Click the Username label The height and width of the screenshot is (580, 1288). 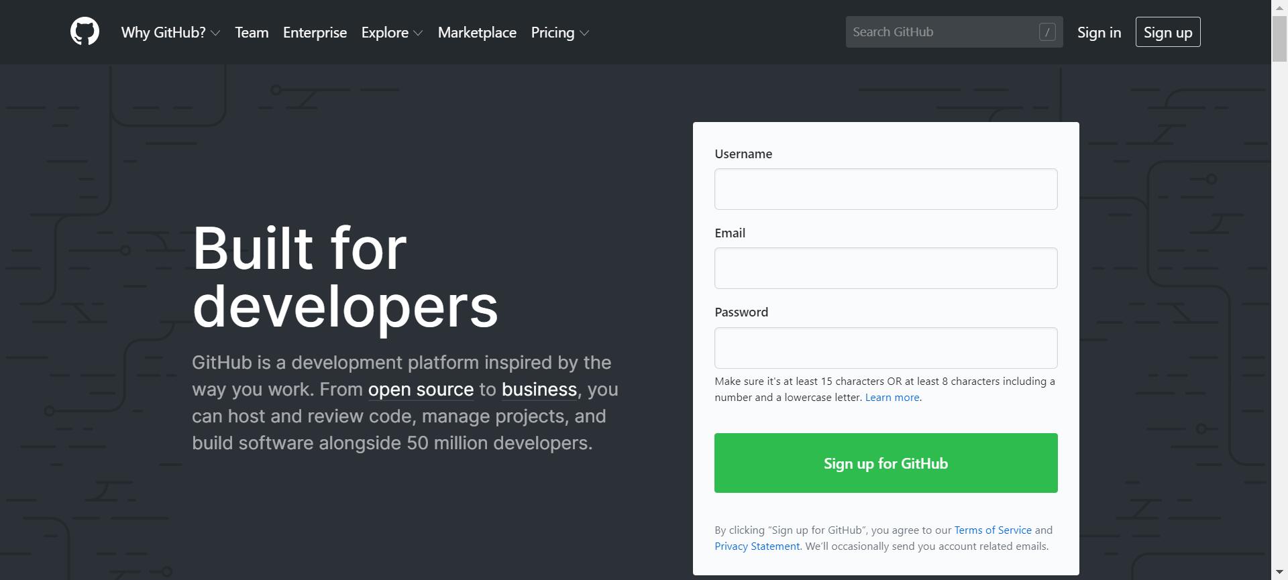coord(743,154)
